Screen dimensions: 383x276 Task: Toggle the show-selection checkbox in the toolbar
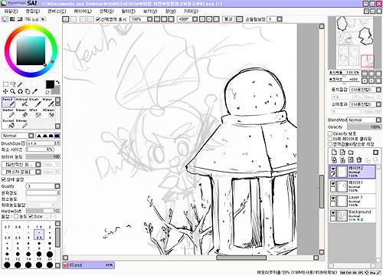tap(98, 19)
